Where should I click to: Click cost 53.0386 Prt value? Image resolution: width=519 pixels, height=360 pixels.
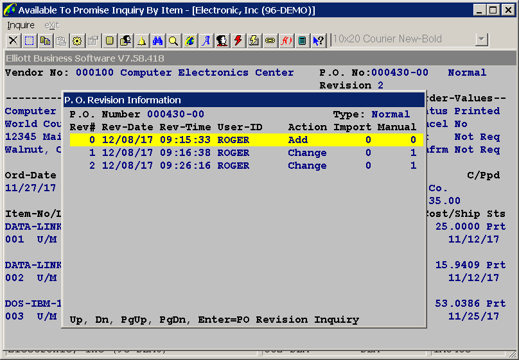click(470, 304)
